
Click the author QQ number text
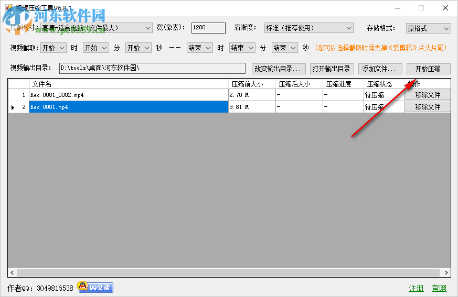click(55, 288)
